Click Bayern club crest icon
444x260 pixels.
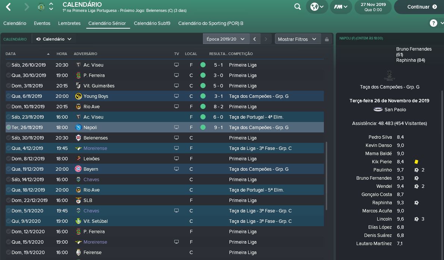click(x=78, y=169)
